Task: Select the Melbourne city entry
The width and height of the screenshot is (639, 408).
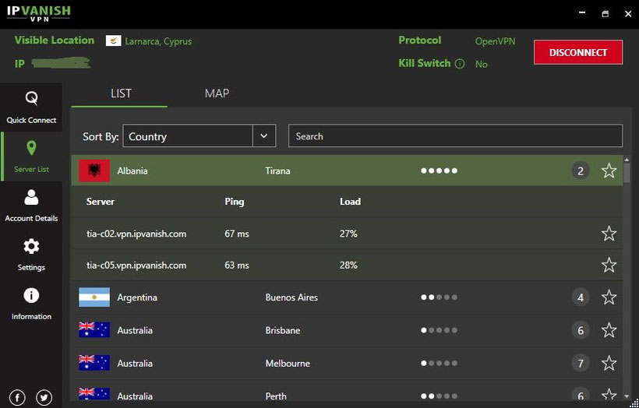Action: [x=288, y=363]
